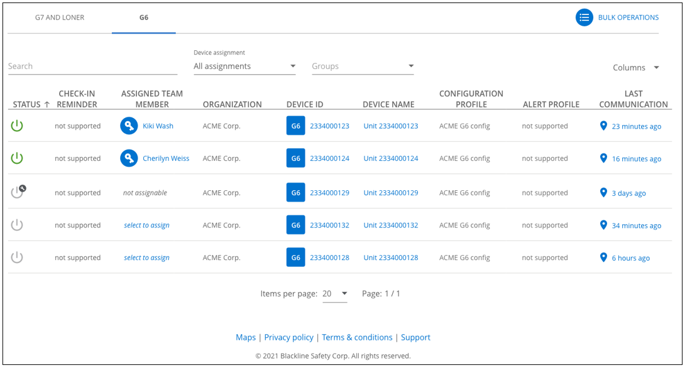Click the gray power icon for device 2334000132

[x=17, y=224]
